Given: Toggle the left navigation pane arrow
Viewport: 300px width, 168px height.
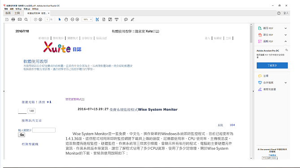Looking at the screenshot, I should pyautogui.click(x=4, y=91).
